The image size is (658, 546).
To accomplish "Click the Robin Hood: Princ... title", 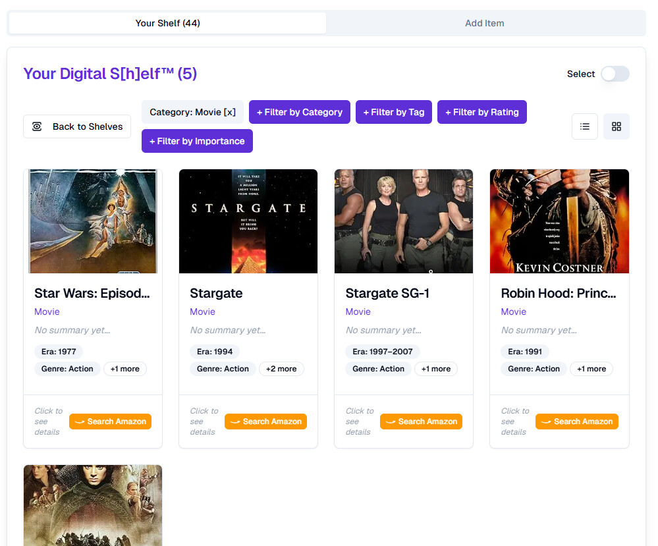I will (x=559, y=293).
